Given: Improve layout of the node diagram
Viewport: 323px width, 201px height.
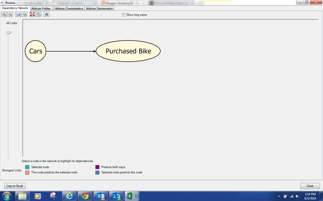Looking at the screenshot, I should [x=38, y=14].
